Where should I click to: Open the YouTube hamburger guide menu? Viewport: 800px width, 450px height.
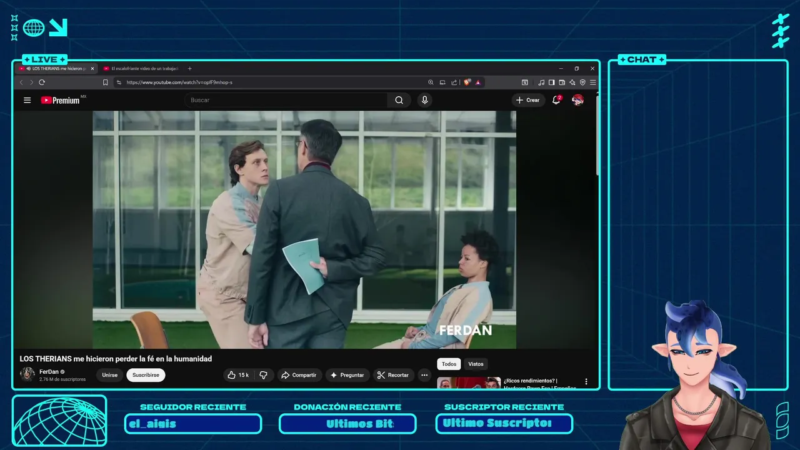[x=27, y=100]
